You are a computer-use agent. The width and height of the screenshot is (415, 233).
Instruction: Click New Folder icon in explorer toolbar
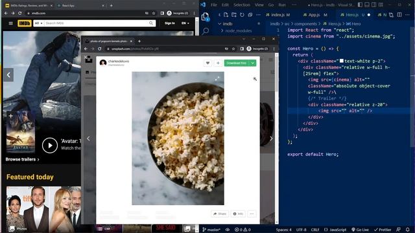234,15
